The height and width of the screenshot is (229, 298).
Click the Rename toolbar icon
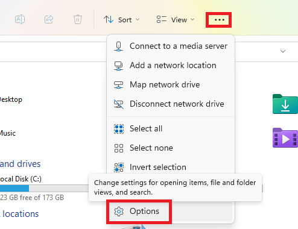20,19
